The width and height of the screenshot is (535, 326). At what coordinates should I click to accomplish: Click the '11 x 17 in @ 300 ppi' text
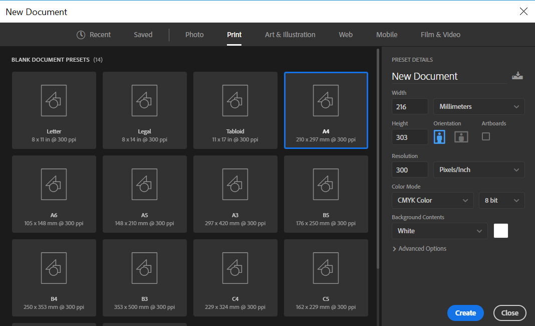point(235,139)
